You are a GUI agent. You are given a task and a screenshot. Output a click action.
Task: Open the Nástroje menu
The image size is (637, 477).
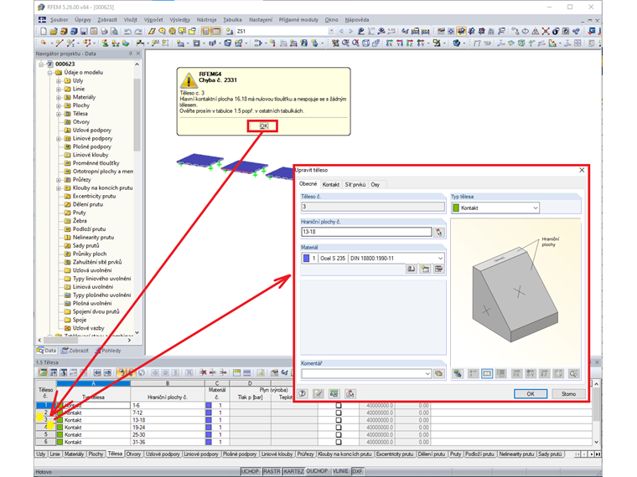coord(206,19)
